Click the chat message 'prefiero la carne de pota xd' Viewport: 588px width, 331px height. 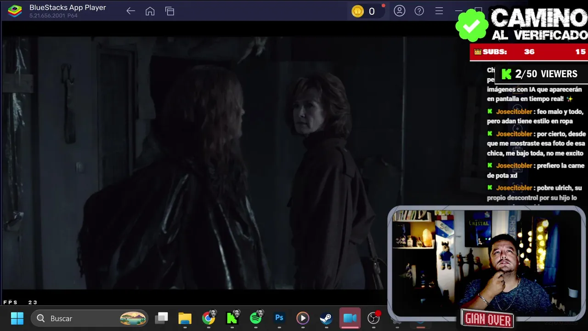536,171
